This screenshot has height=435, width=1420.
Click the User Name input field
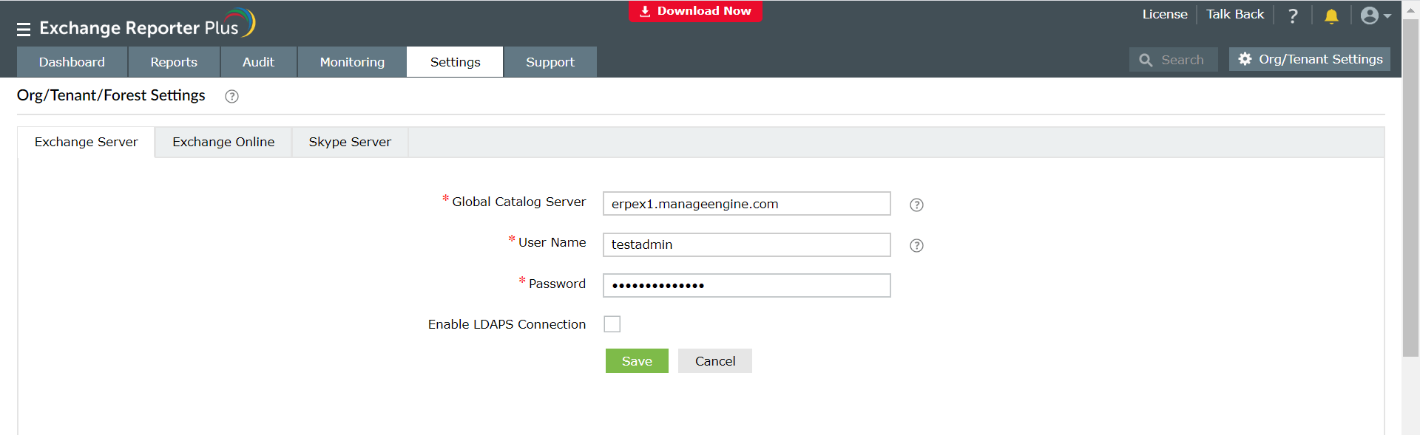pyautogui.click(x=746, y=244)
